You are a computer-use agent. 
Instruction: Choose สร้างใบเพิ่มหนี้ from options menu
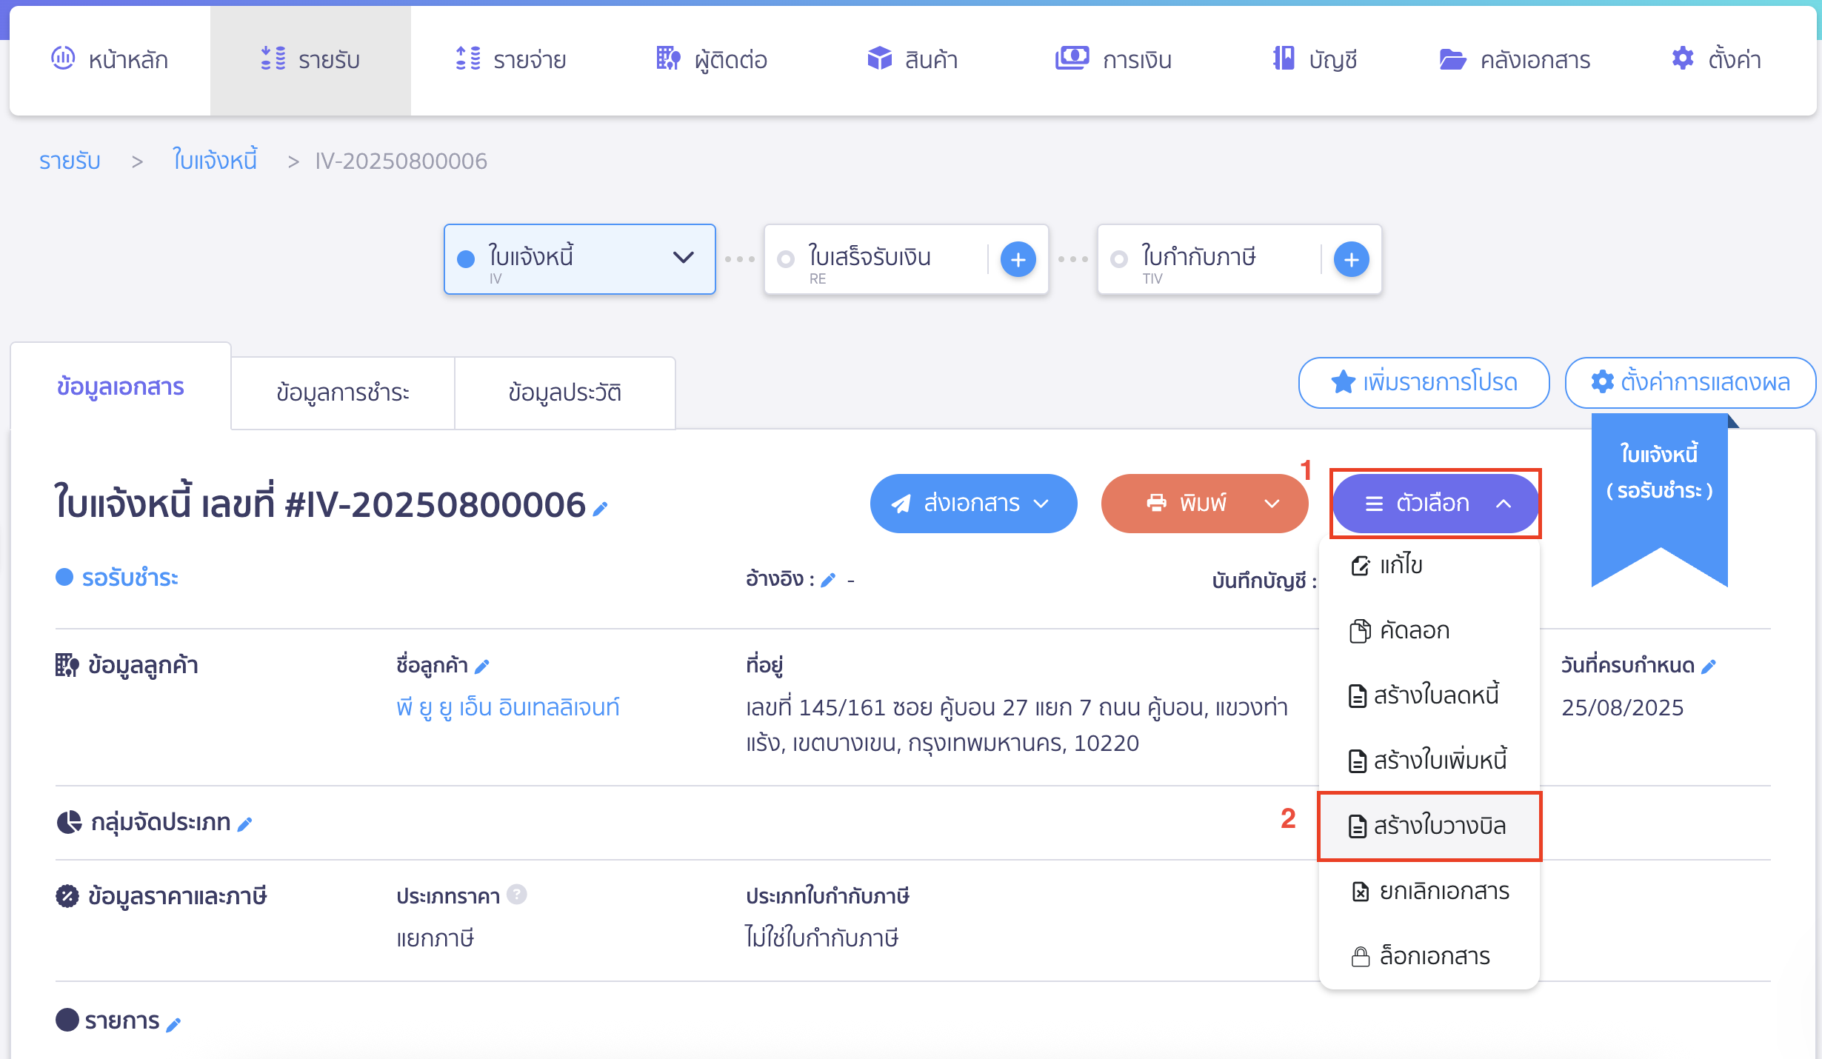1429,761
